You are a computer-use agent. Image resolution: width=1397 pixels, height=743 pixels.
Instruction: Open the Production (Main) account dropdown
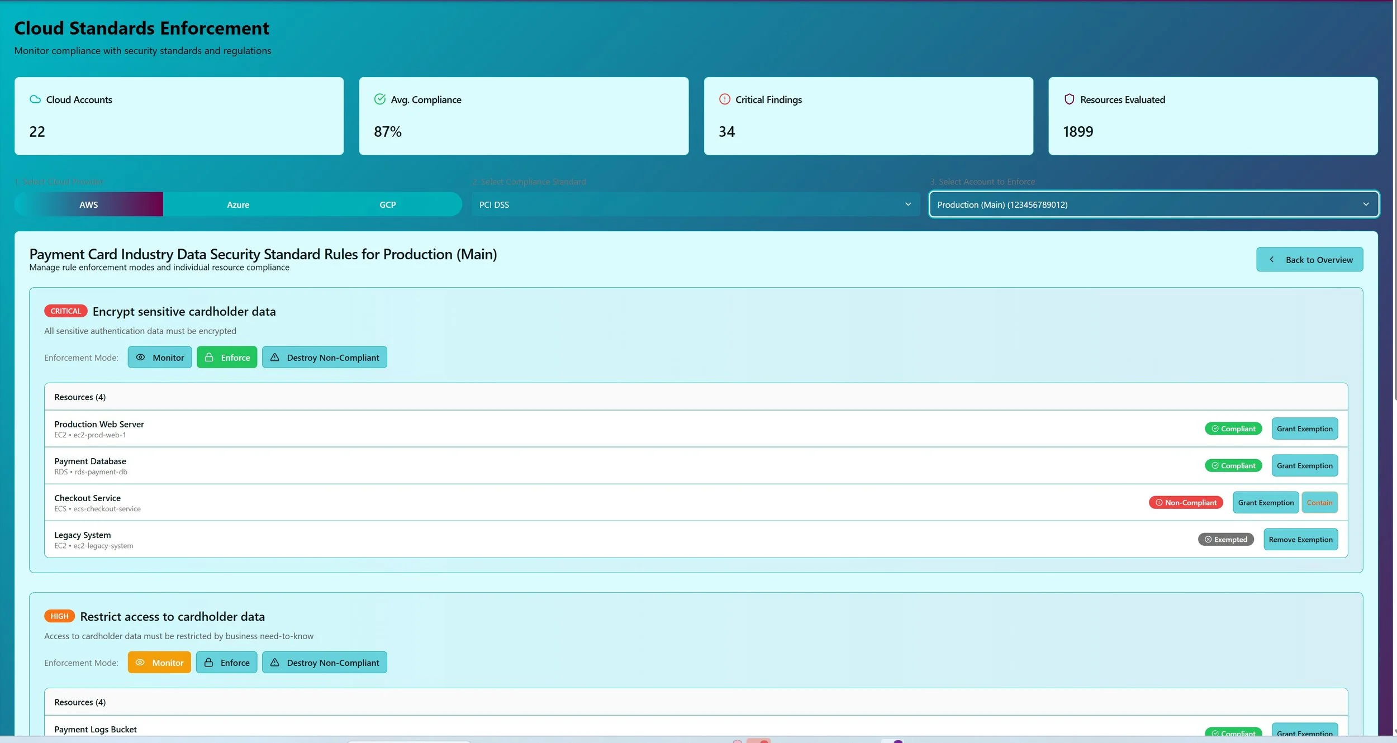(1153, 204)
